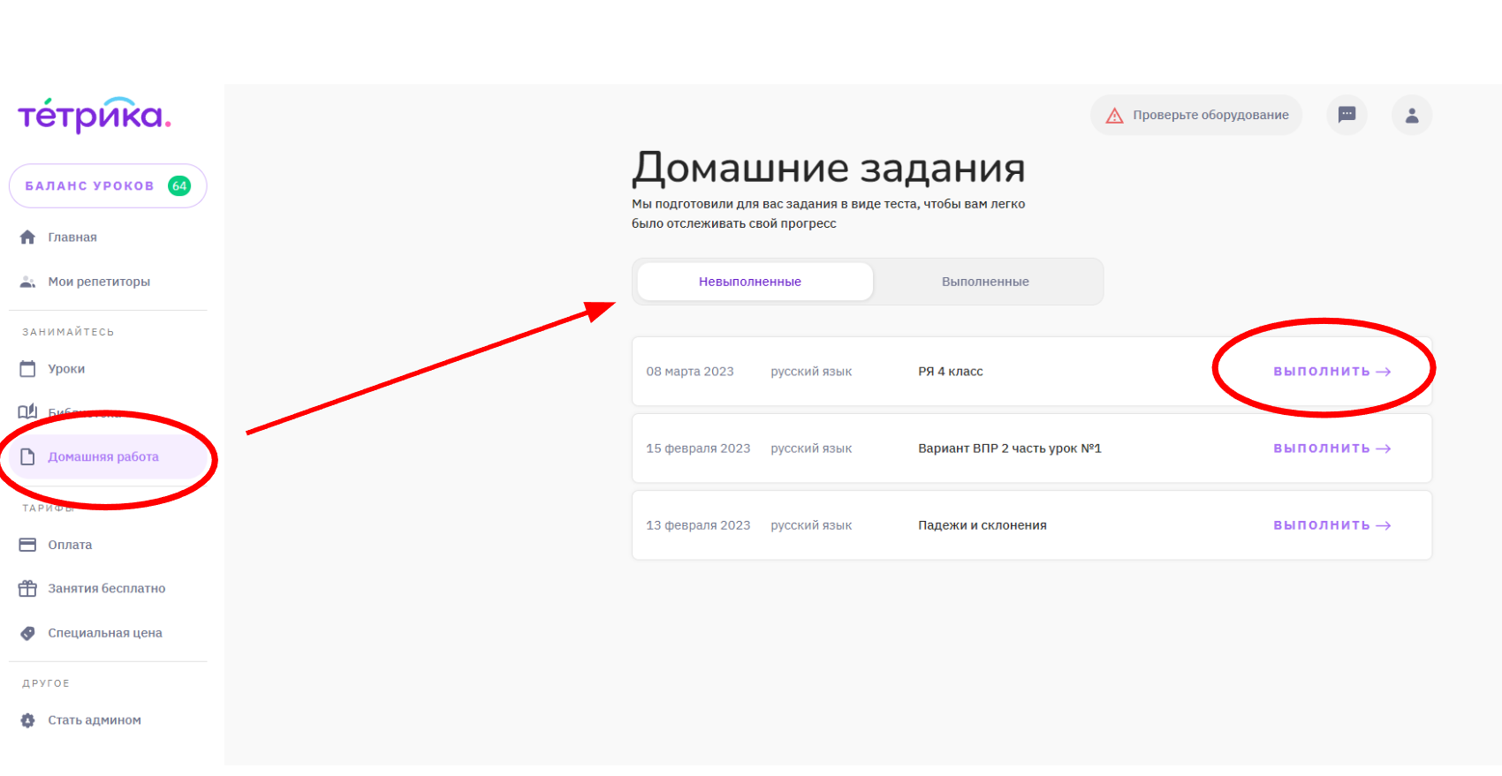1502x776 pixels.
Task: Click русский язык in the 15 февраля row
Action: [811, 448]
